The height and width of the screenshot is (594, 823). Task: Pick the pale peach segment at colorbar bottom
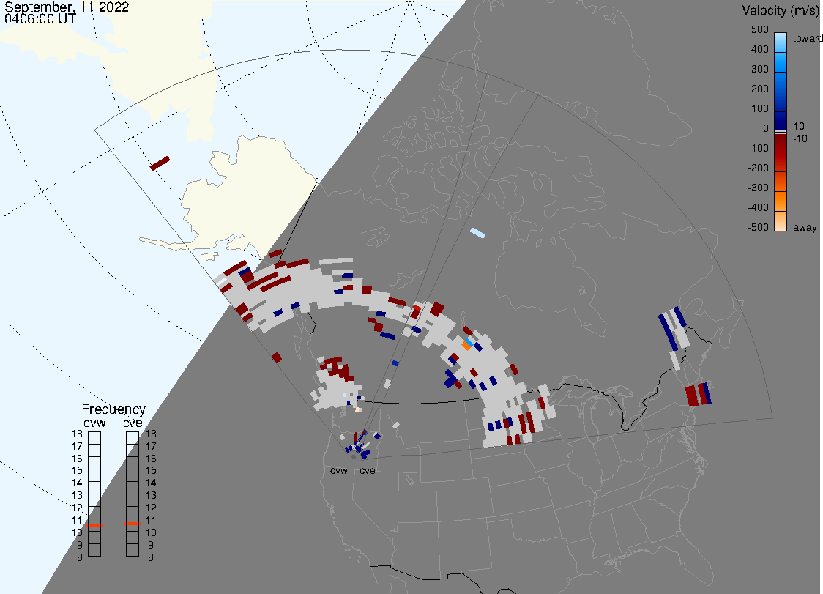[781, 222]
